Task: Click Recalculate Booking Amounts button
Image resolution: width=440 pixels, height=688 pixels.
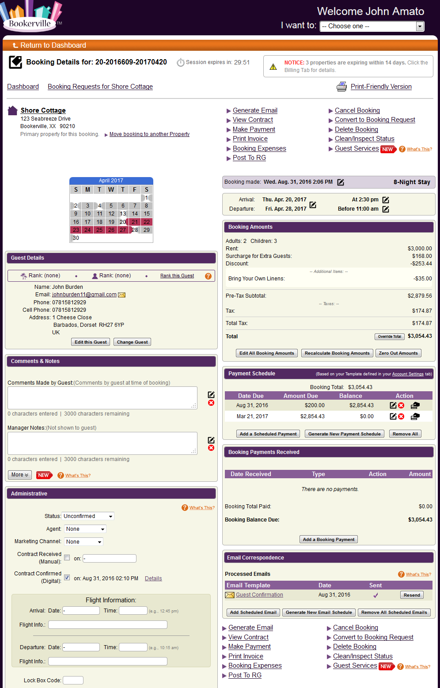Action: [x=337, y=353]
